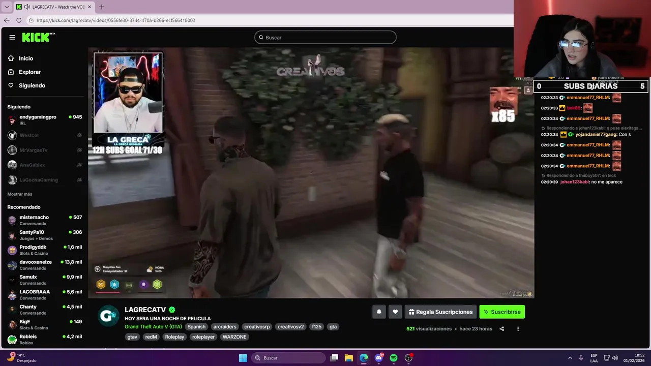Select the Spanish language tag
The height and width of the screenshot is (366, 651).
196,327
